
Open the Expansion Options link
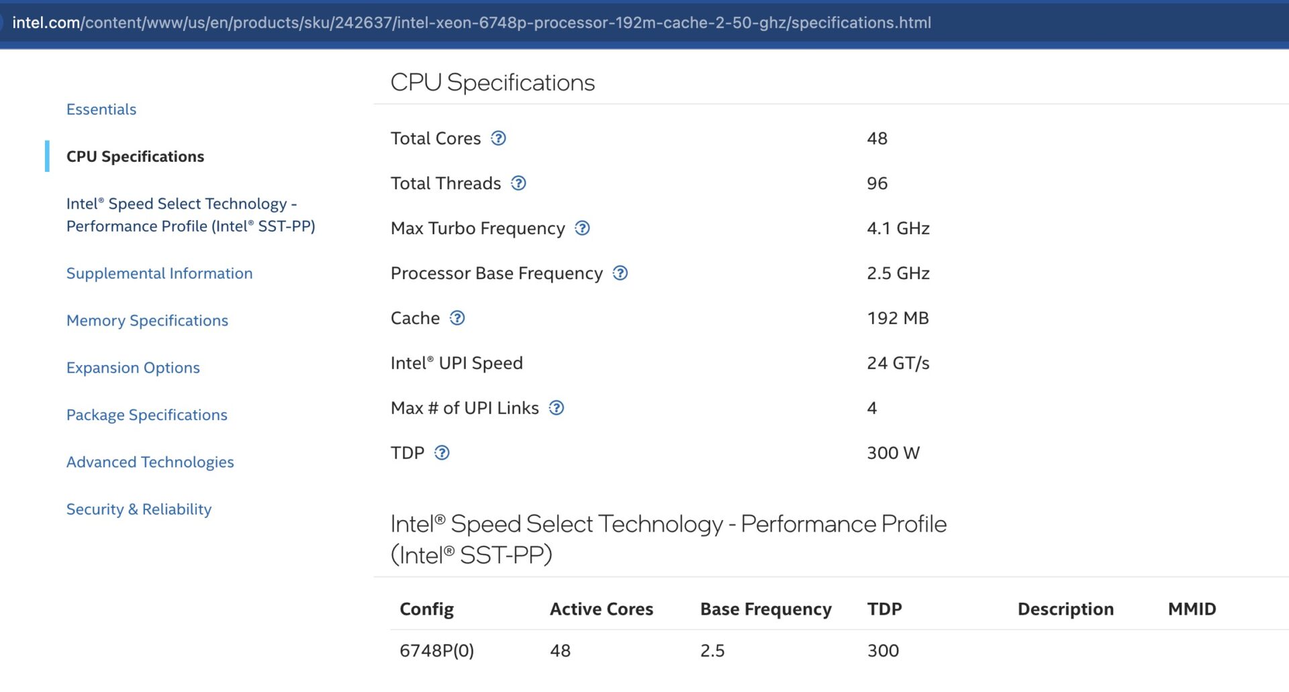[x=132, y=367]
